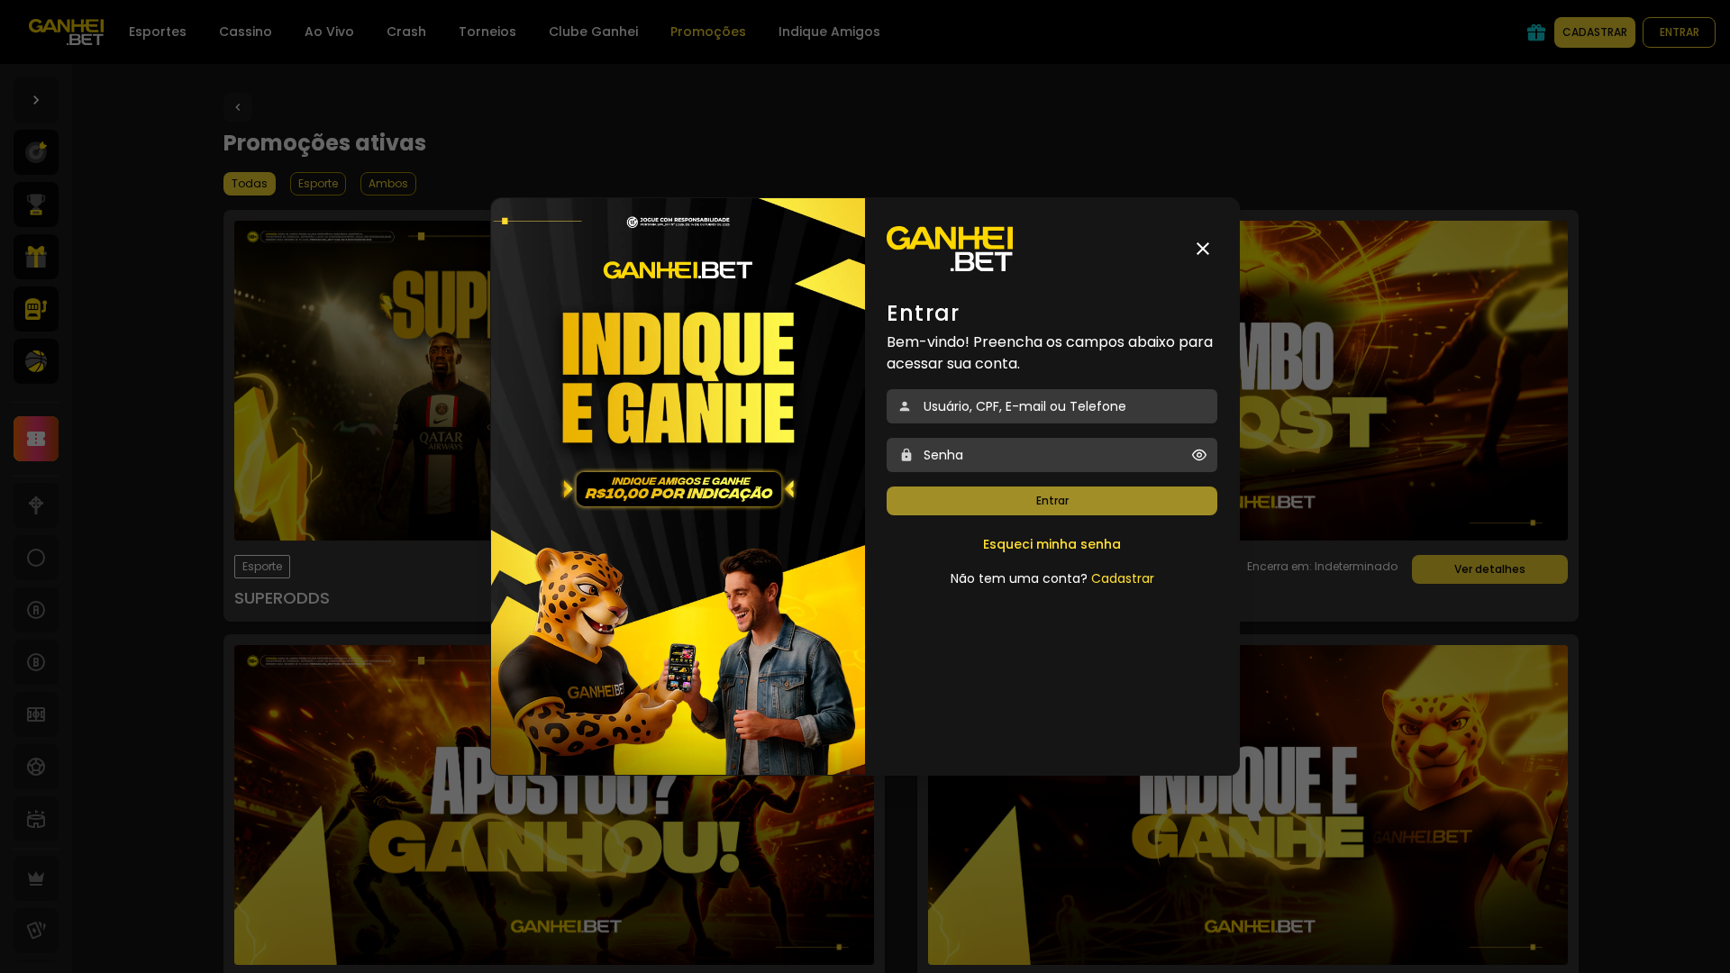Expand the left sidebar with the chevron
Screen dimensions: 1730x973
point(36,100)
